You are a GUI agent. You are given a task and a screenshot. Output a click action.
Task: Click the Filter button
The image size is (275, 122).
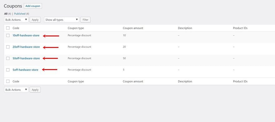(85, 20)
